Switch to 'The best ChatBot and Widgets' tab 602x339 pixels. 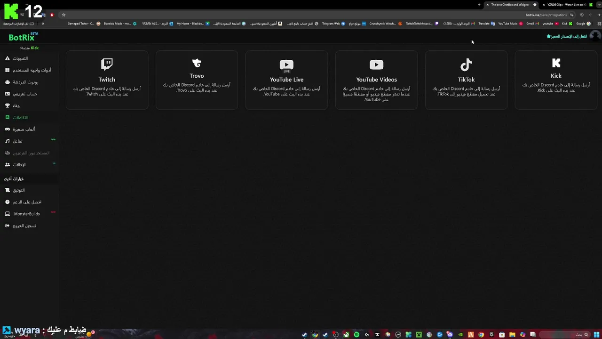tap(511, 5)
